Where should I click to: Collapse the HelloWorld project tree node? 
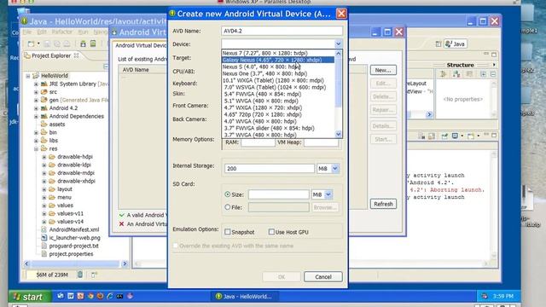pos(28,76)
